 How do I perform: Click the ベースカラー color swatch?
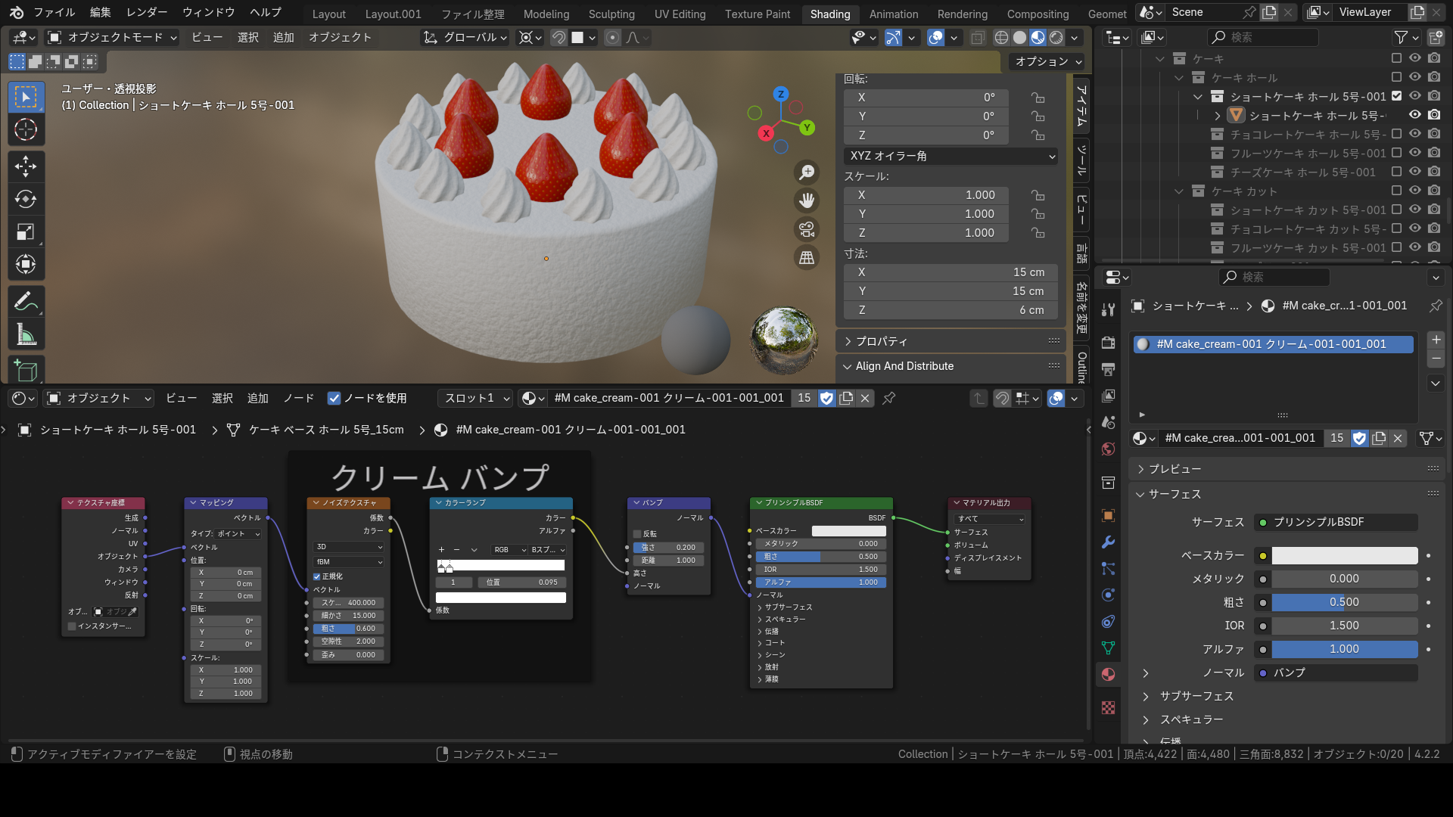pos(1344,555)
